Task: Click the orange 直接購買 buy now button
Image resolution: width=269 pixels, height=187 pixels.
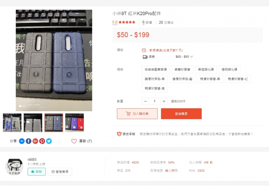Action: click(181, 113)
